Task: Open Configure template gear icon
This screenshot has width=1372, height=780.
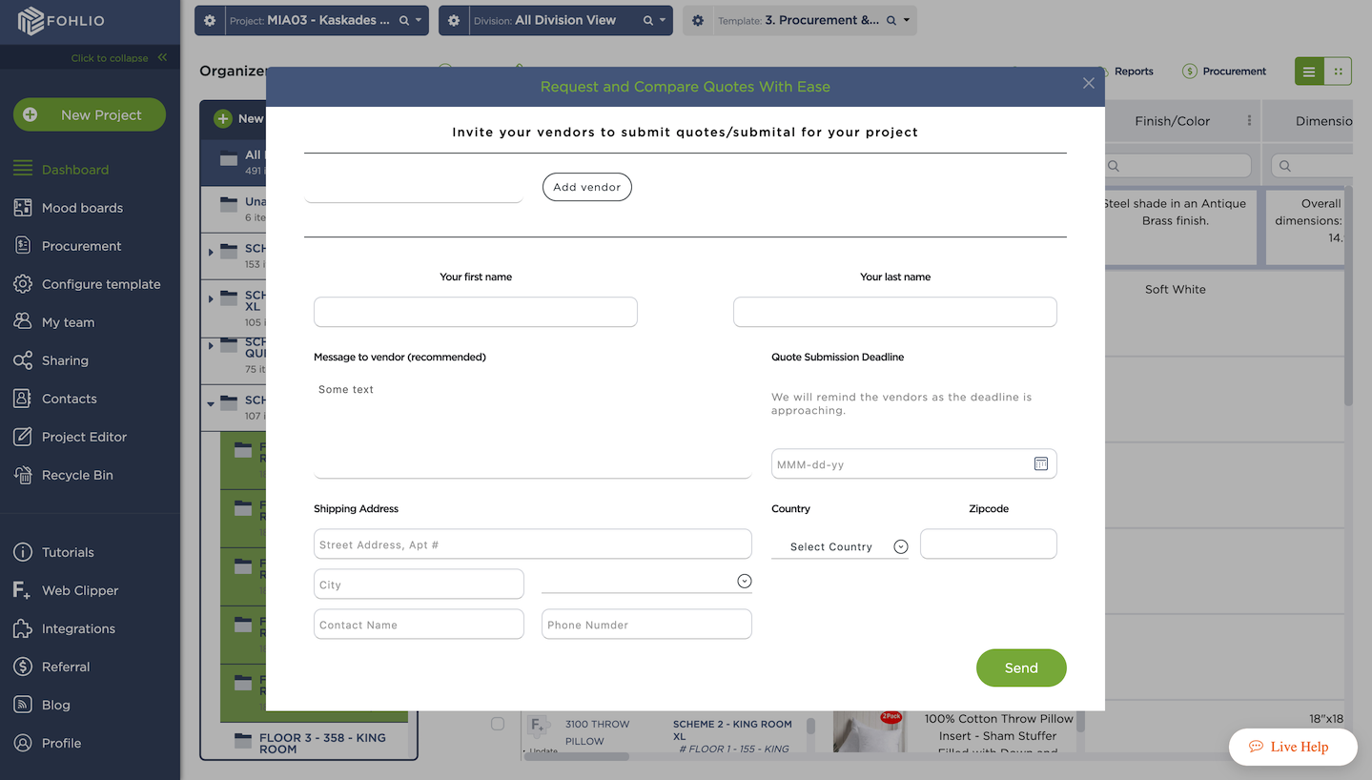Action: [23, 284]
